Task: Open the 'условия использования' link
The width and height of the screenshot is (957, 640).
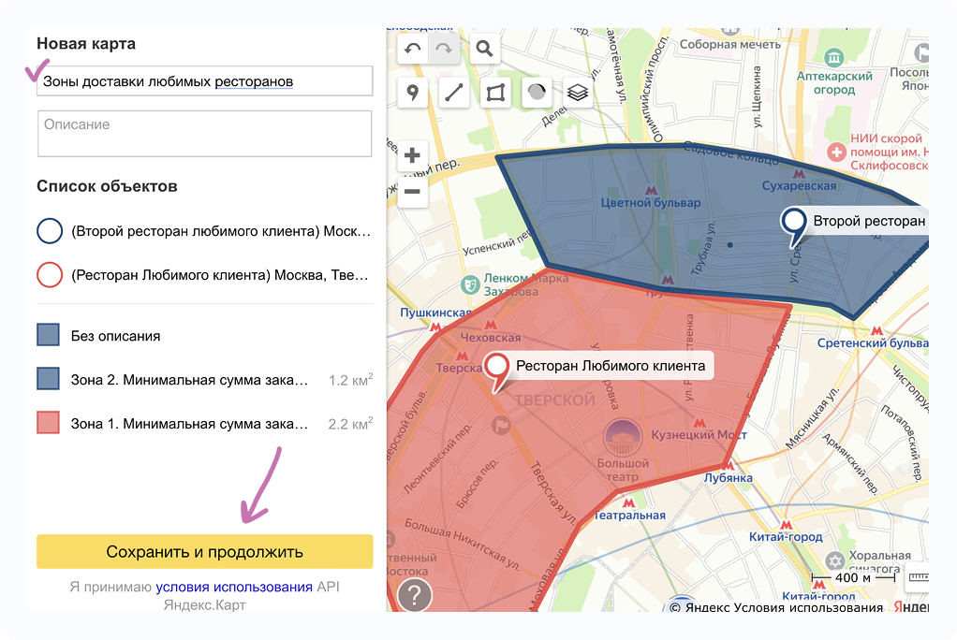Action: [x=234, y=588]
